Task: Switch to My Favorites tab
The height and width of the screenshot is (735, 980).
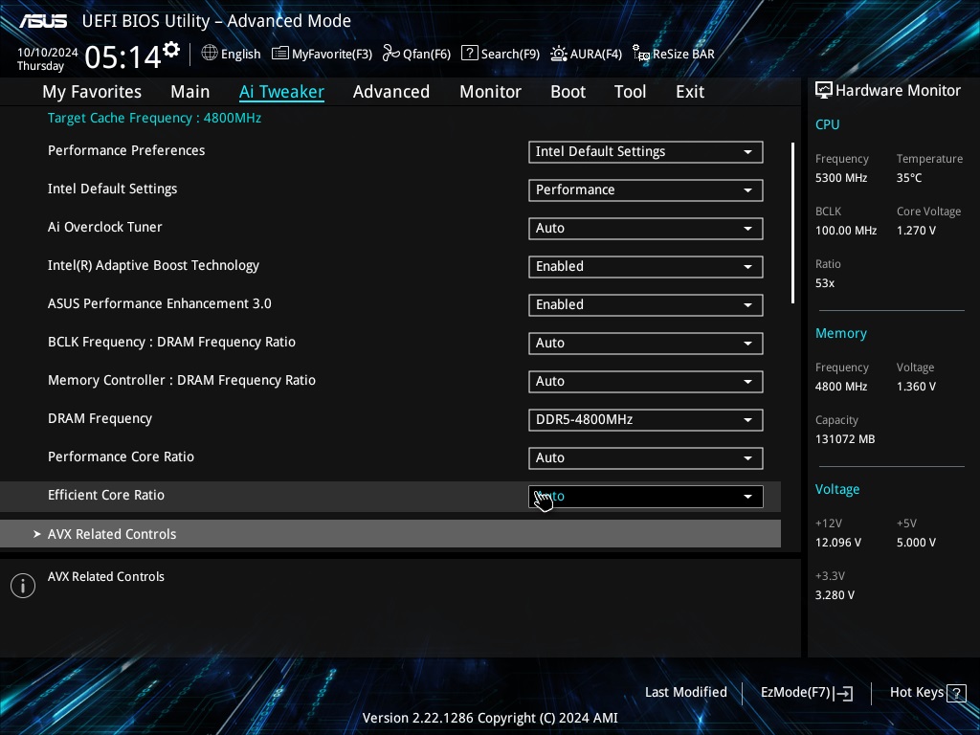Action: pos(92,91)
